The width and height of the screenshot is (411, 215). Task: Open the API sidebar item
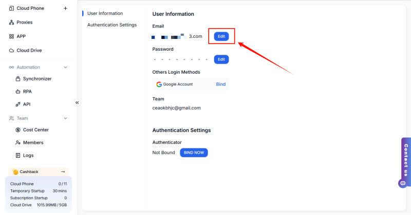click(26, 104)
